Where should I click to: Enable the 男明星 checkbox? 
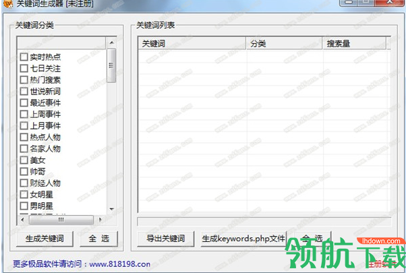(x=24, y=206)
